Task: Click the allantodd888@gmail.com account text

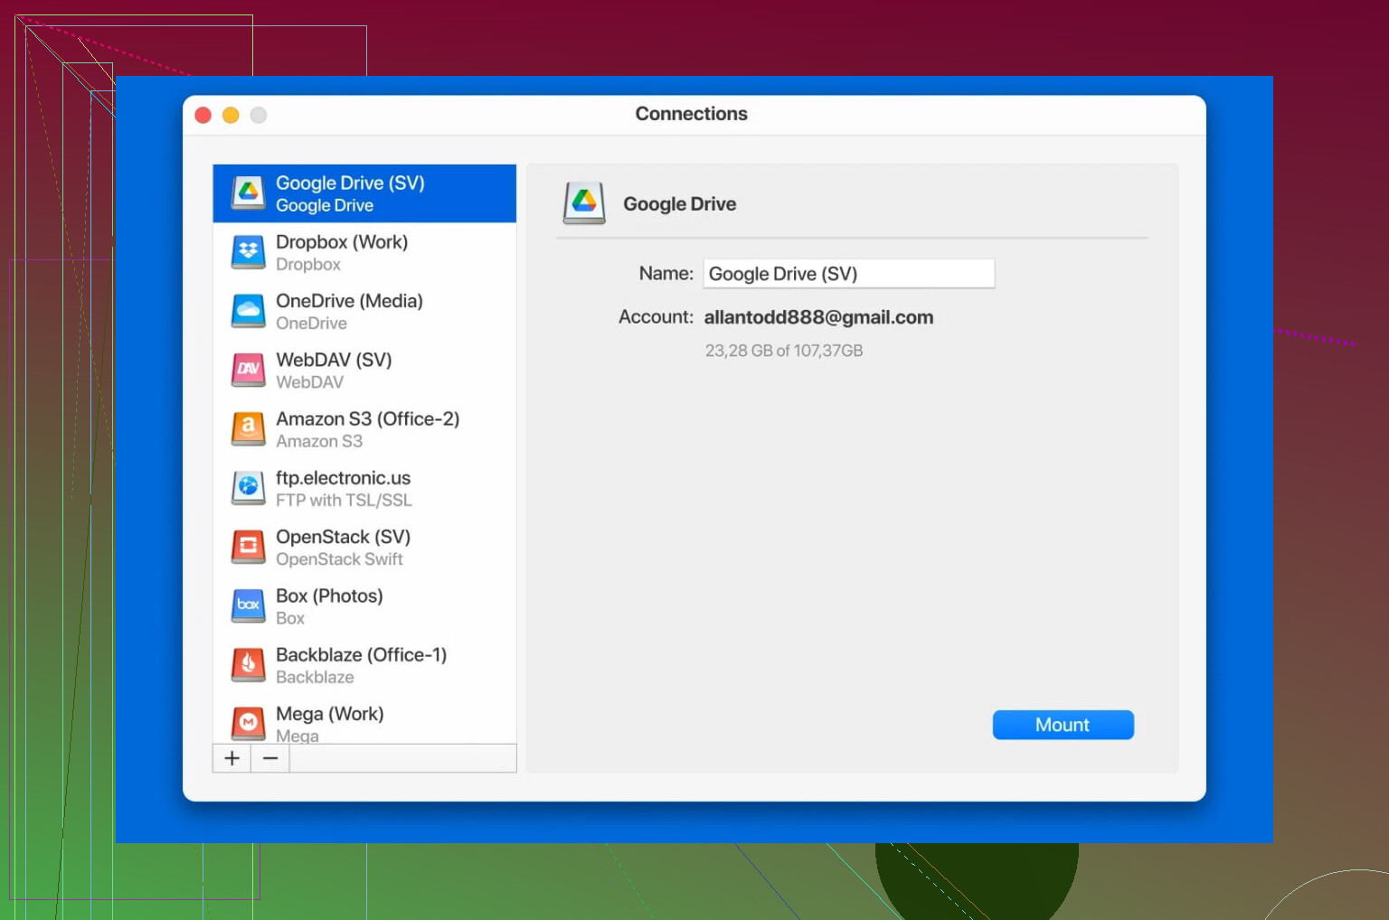Action: point(818,317)
